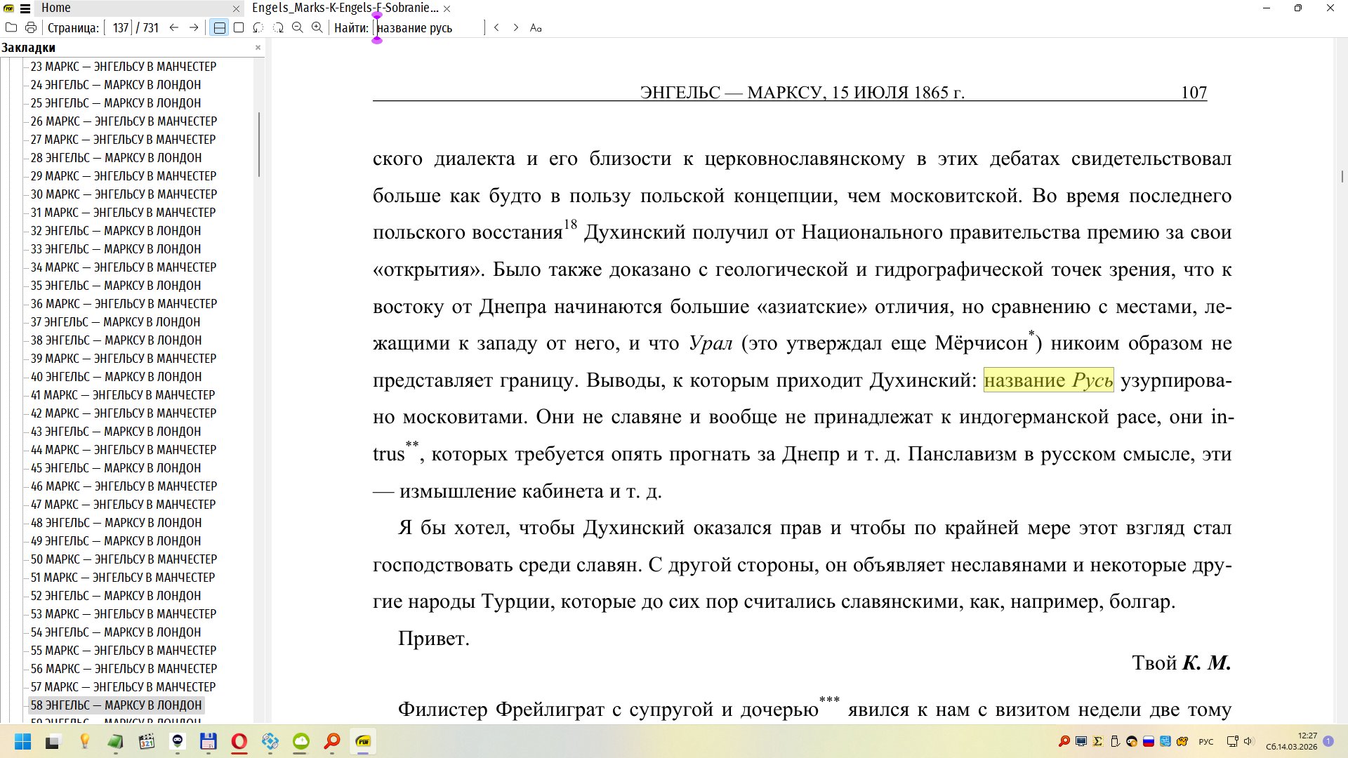Open bookmark 55 МАРКС — ЭНГЕЛЬСУ В МАНЧЕСТЕР
1348x758 pixels.
123,651
